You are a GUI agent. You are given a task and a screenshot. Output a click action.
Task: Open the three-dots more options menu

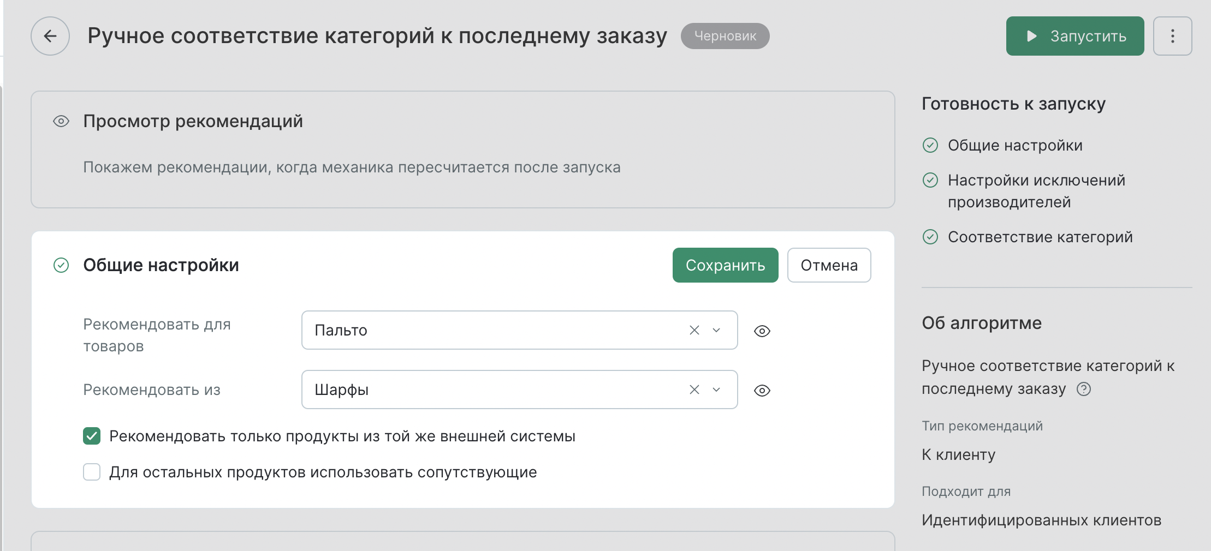(1172, 36)
